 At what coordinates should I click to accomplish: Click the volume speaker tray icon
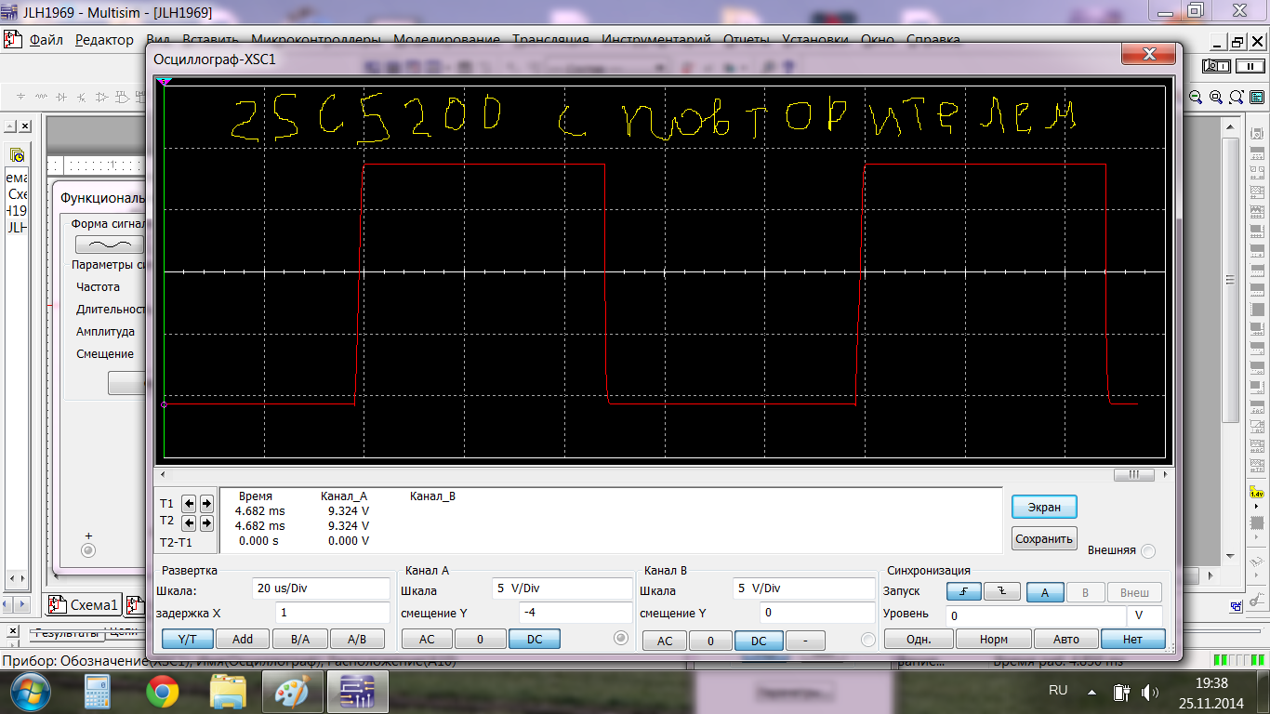click(1149, 692)
